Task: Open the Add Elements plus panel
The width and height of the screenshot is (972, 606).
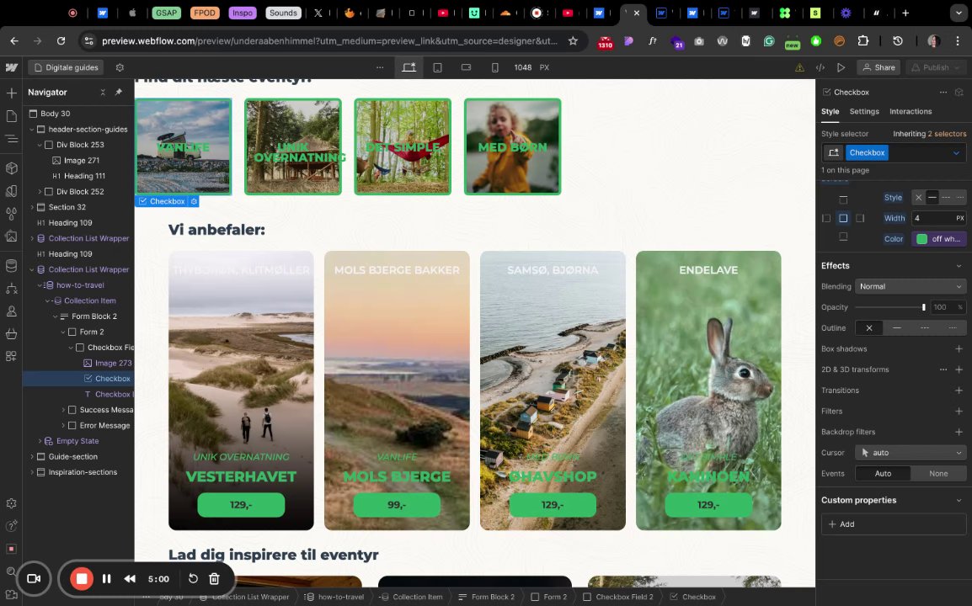Action: [11, 93]
